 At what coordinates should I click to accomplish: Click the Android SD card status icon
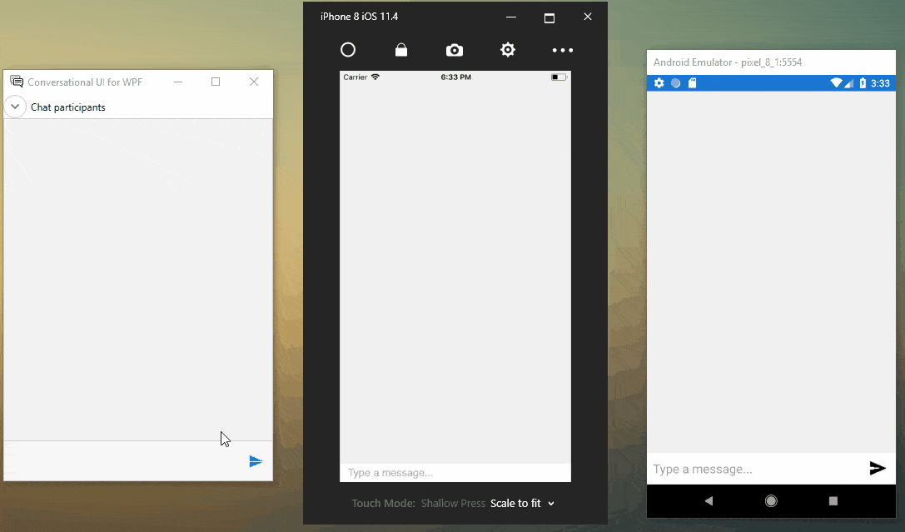tap(692, 83)
